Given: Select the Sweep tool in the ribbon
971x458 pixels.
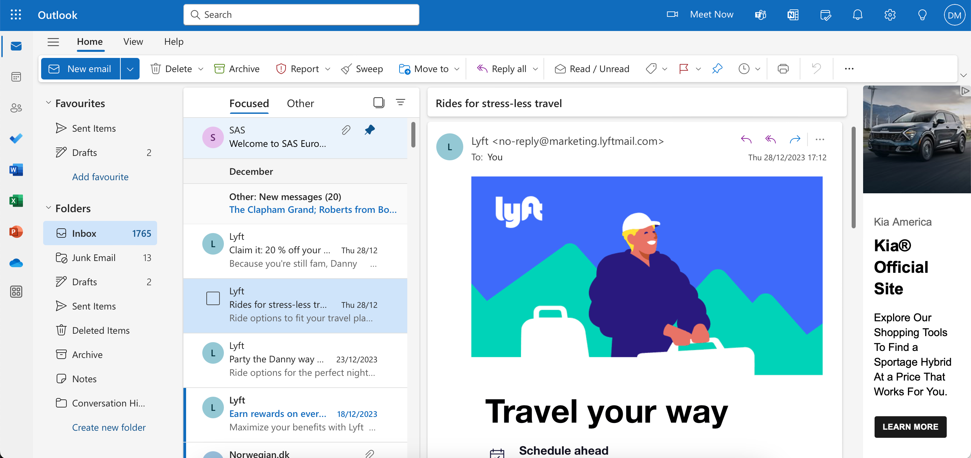Looking at the screenshot, I should [x=361, y=69].
